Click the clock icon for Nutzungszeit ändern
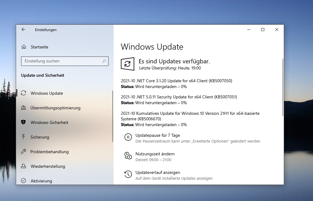The image size is (313, 201). coord(128,156)
